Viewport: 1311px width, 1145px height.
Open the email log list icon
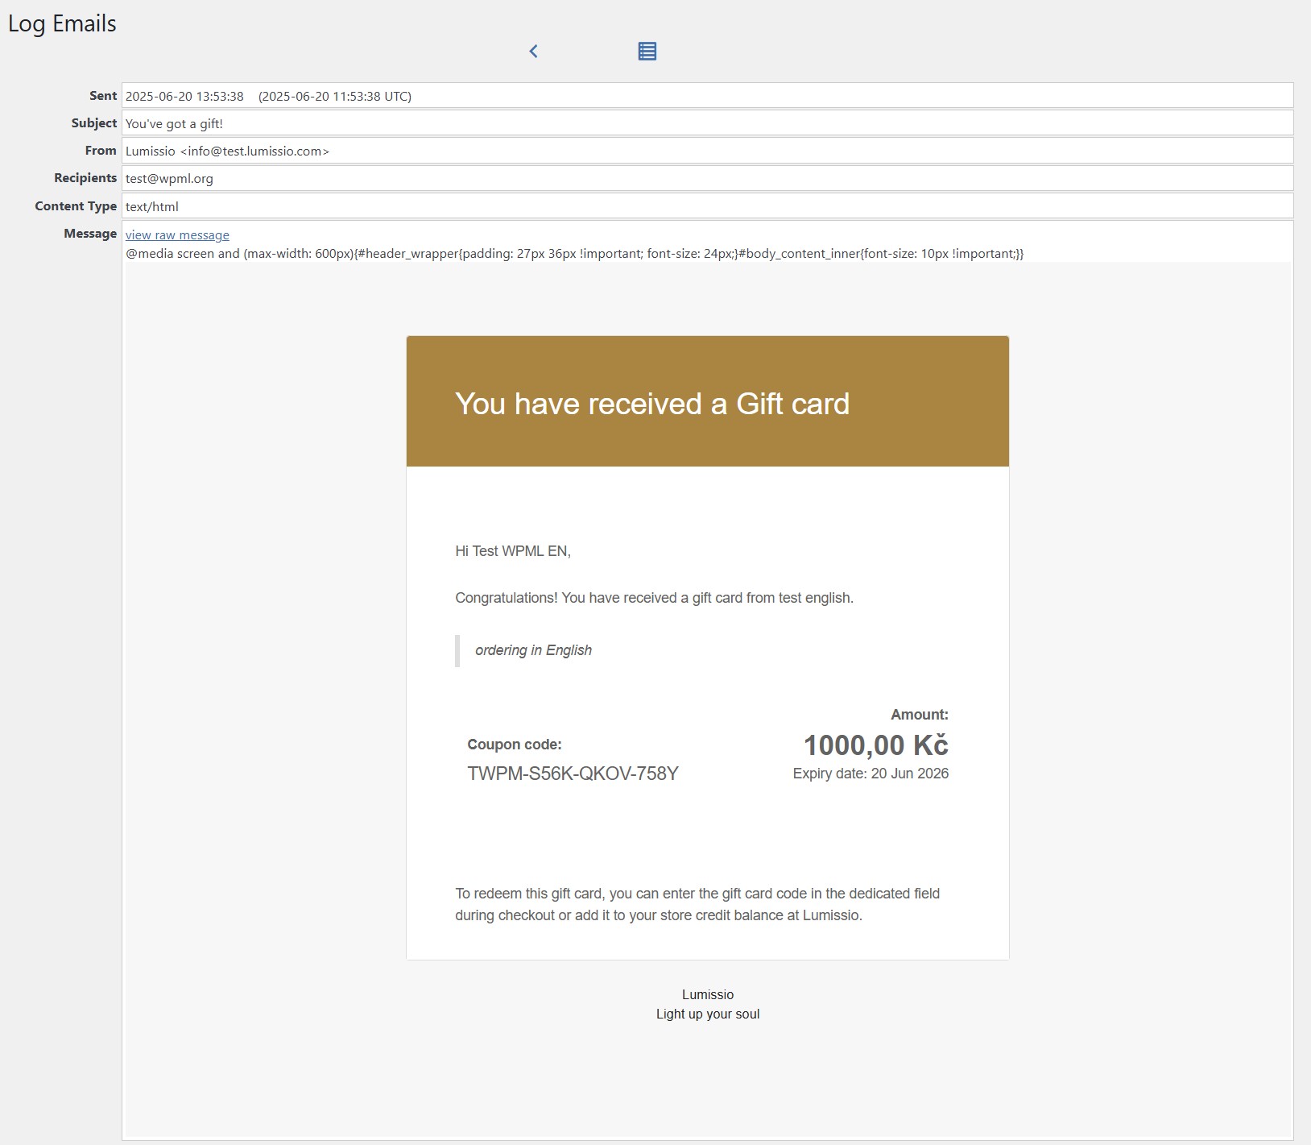click(x=647, y=52)
